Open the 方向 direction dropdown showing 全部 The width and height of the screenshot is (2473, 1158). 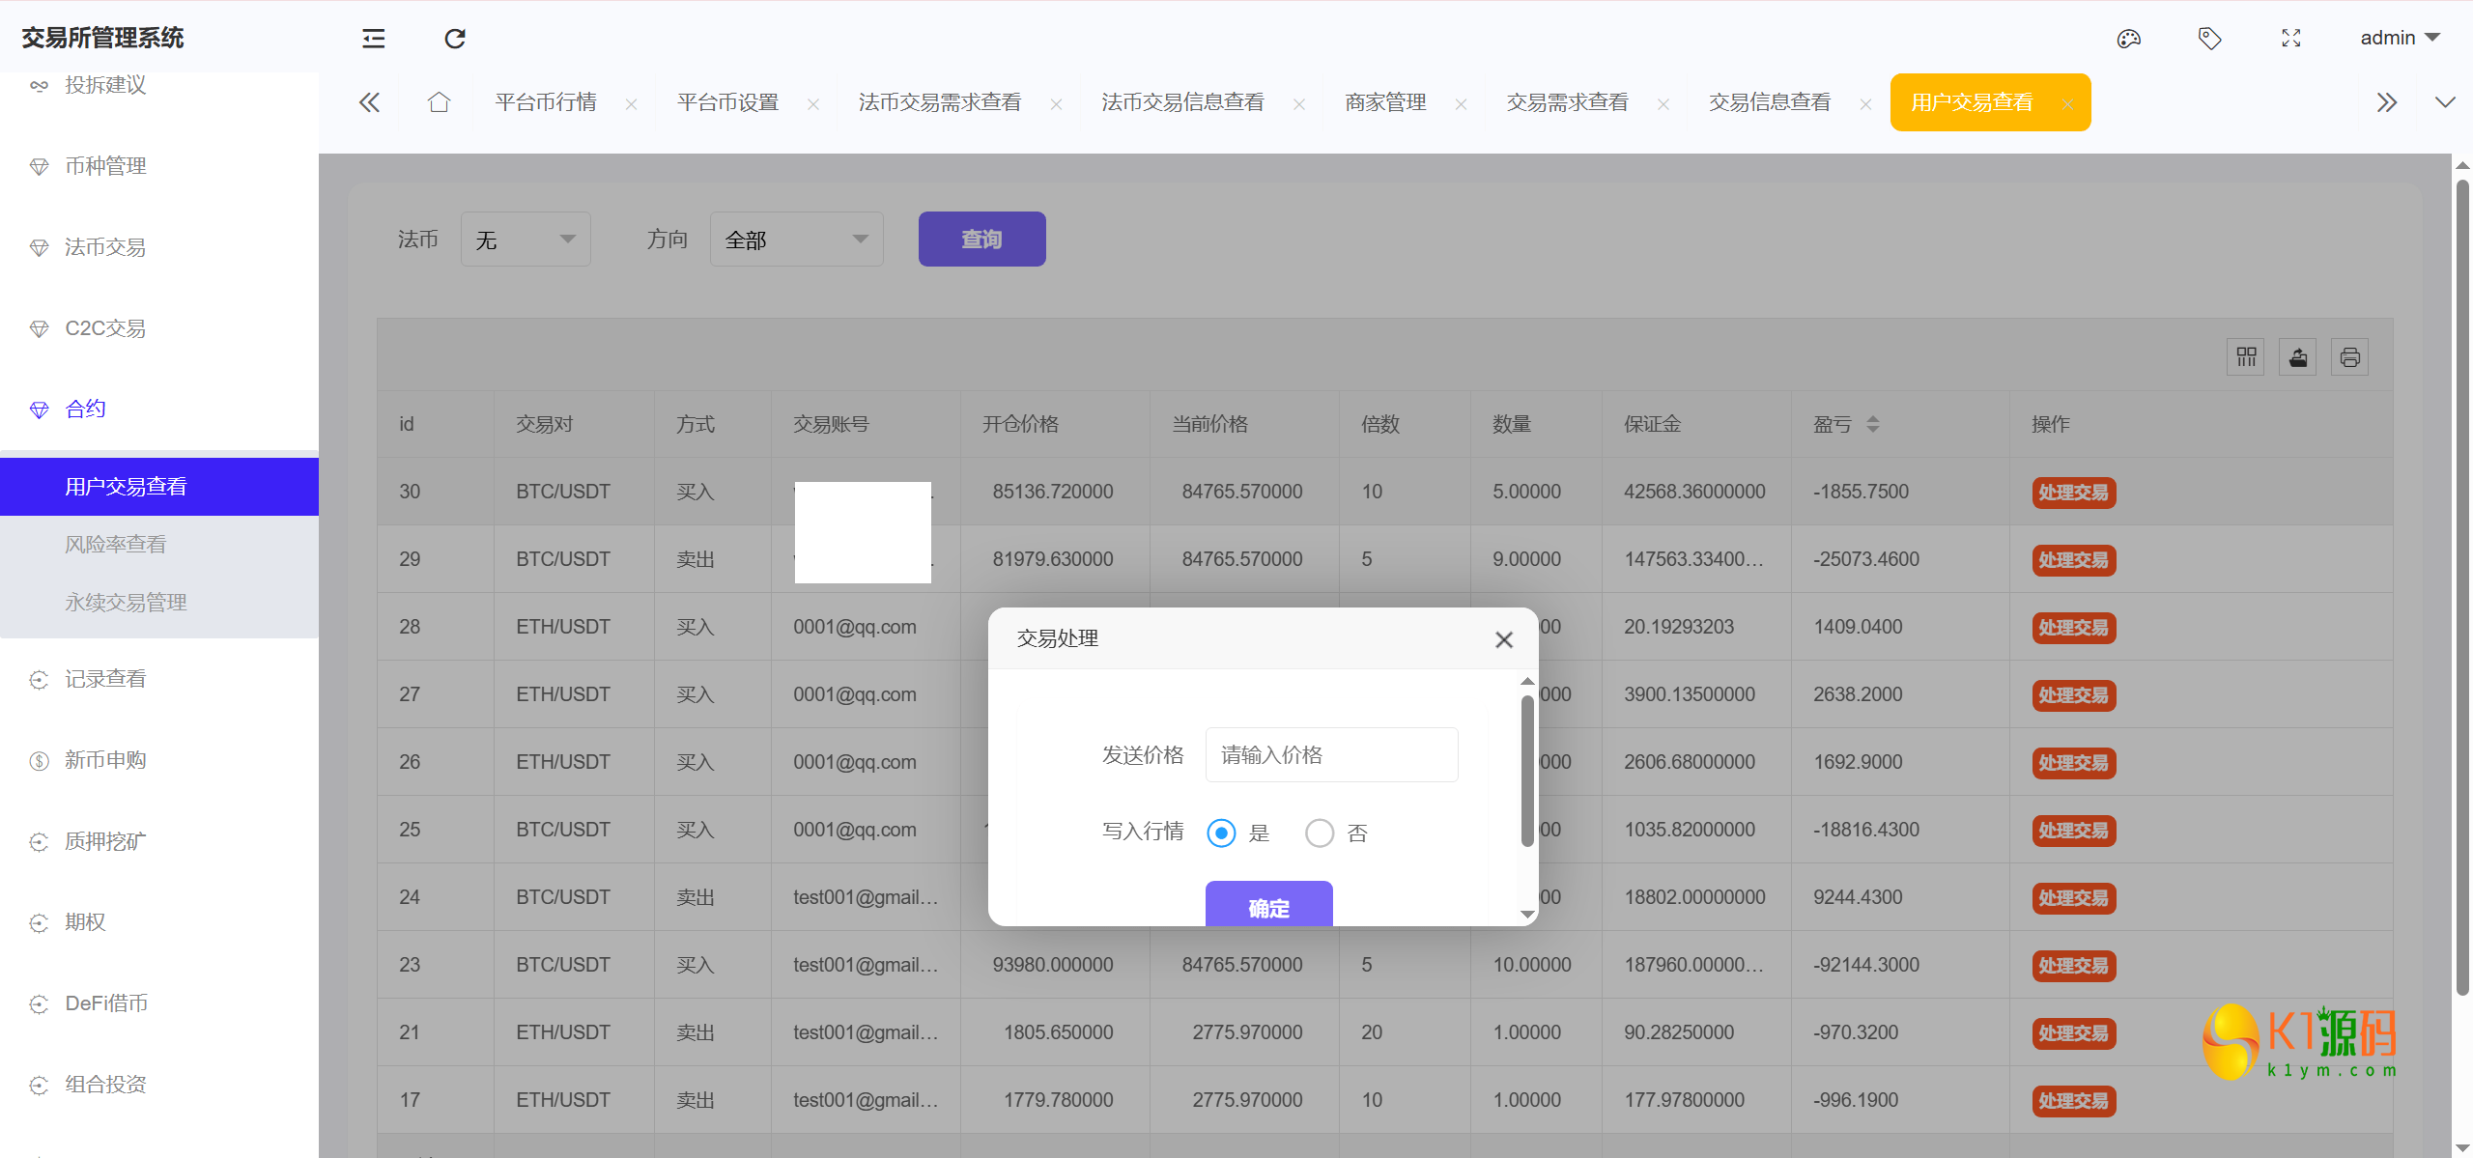[x=795, y=239]
